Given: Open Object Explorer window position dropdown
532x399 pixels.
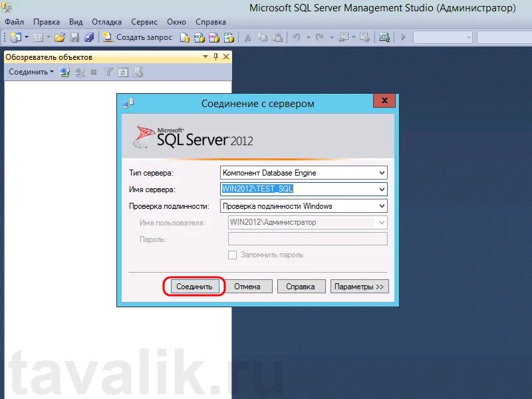Looking at the screenshot, I should coord(205,57).
